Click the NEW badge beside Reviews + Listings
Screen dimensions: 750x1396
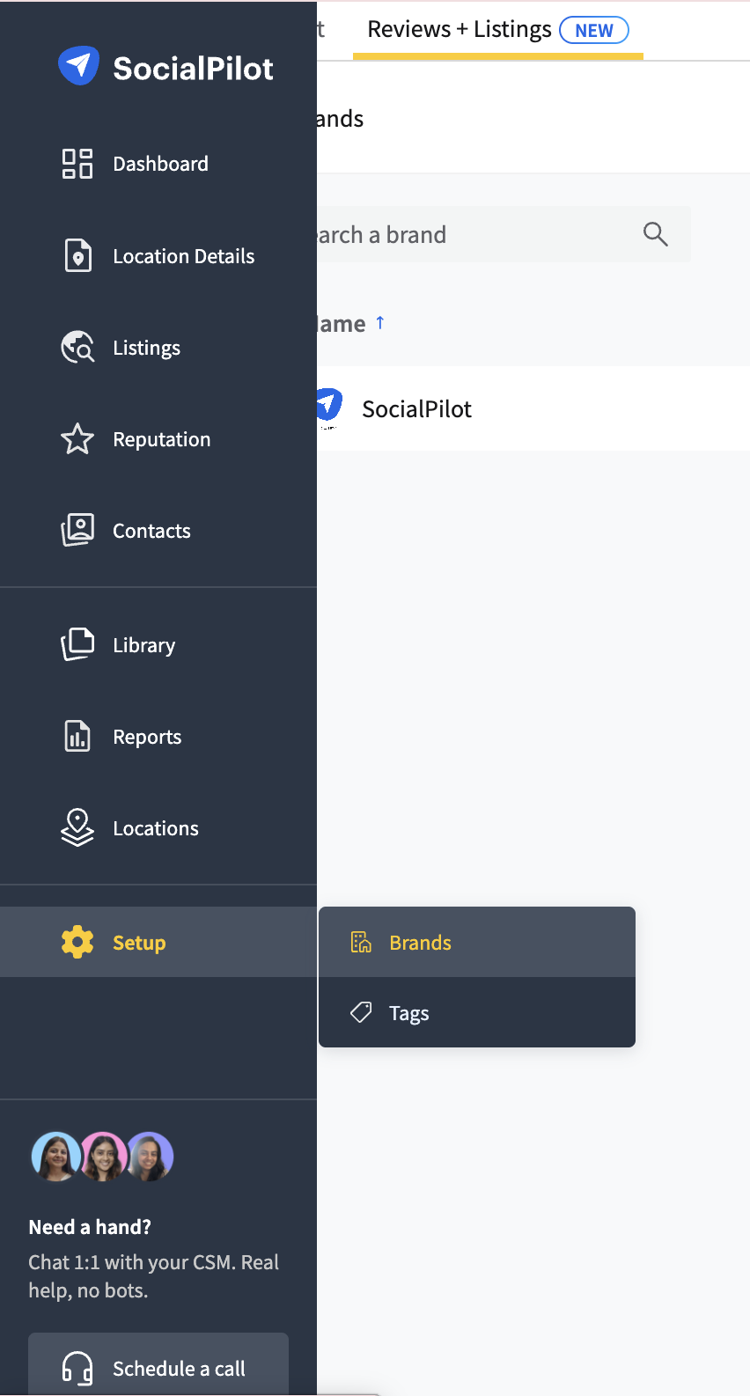tap(594, 31)
